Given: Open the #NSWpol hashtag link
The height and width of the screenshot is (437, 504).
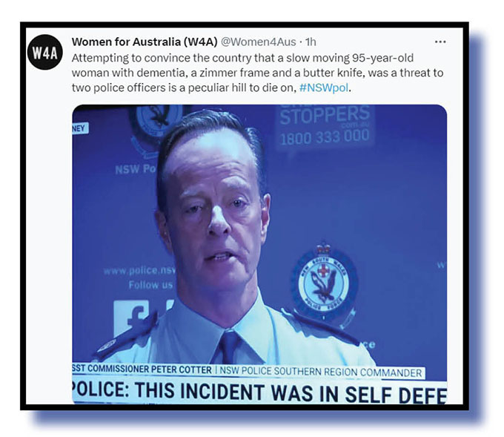Looking at the screenshot, I should 324,88.
